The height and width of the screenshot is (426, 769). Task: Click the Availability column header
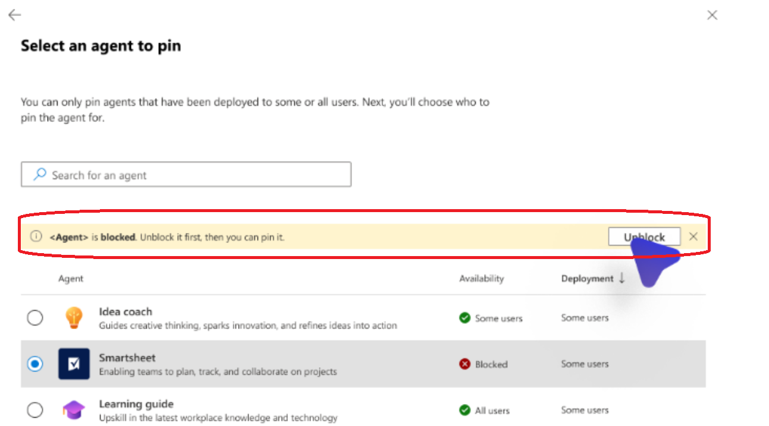[481, 279]
